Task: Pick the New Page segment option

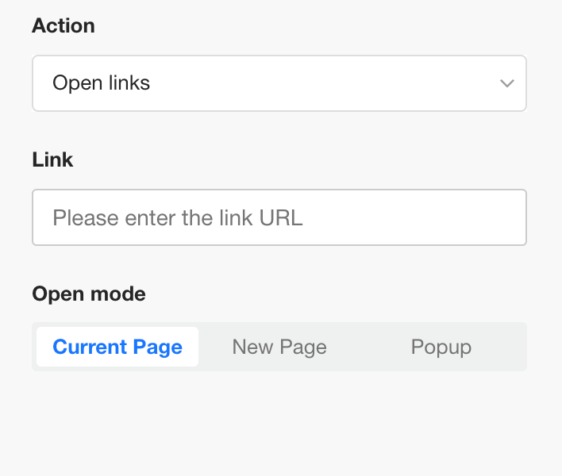Action: pyautogui.click(x=279, y=347)
